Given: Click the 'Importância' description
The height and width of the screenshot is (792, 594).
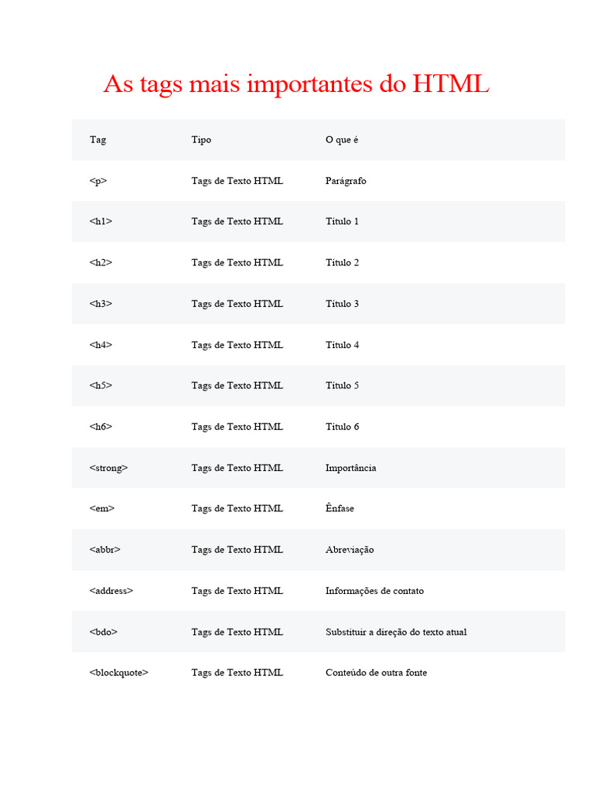Looking at the screenshot, I should [x=350, y=468].
